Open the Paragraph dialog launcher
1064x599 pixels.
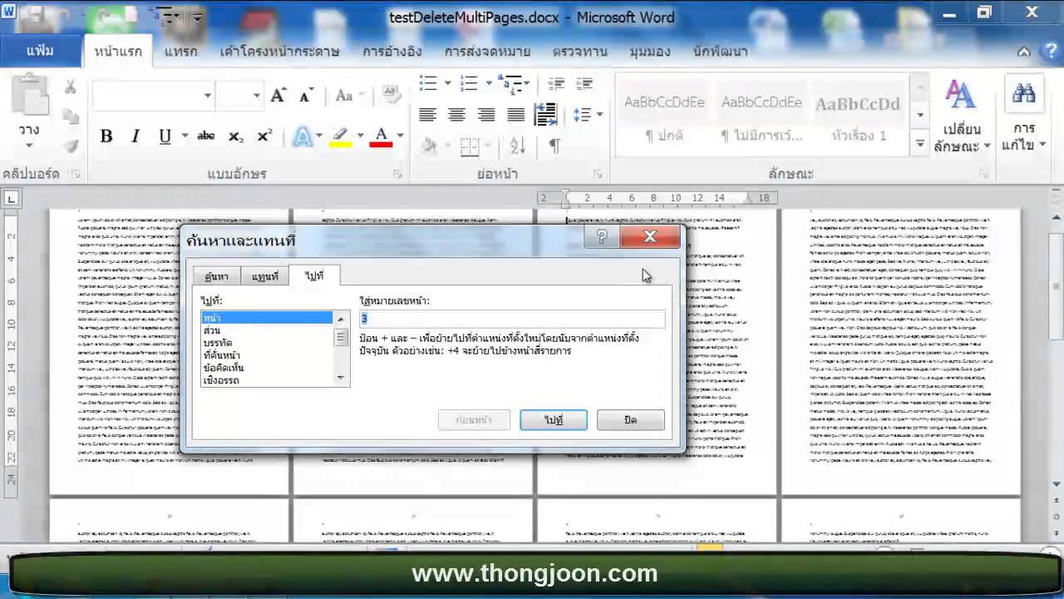click(x=598, y=175)
